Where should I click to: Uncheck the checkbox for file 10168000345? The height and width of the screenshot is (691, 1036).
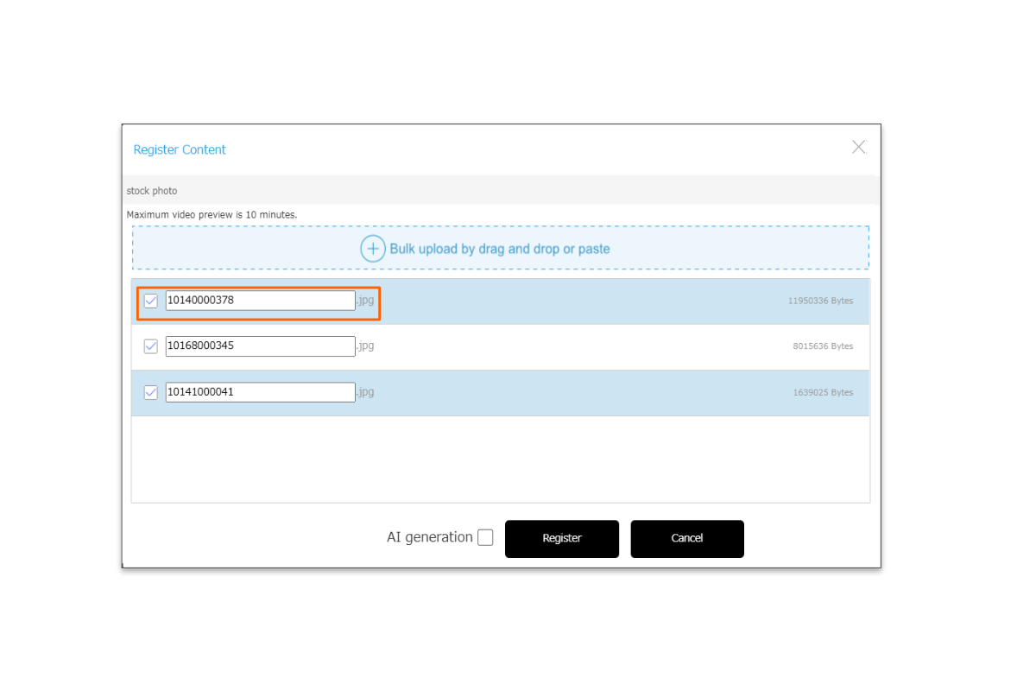151,346
